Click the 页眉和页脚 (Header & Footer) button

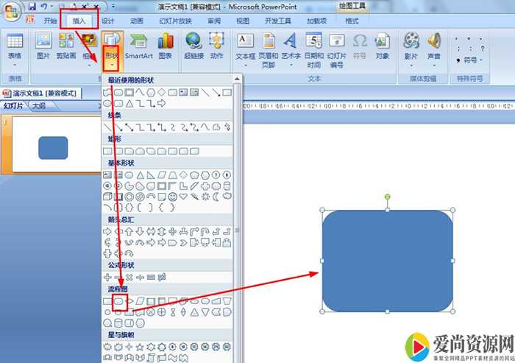coord(269,46)
